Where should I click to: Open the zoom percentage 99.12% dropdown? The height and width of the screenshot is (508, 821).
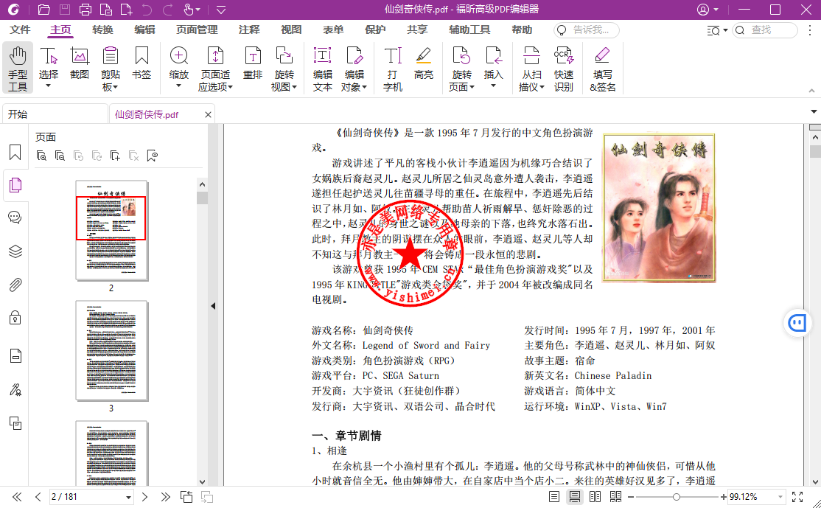pyautogui.click(x=780, y=497)
